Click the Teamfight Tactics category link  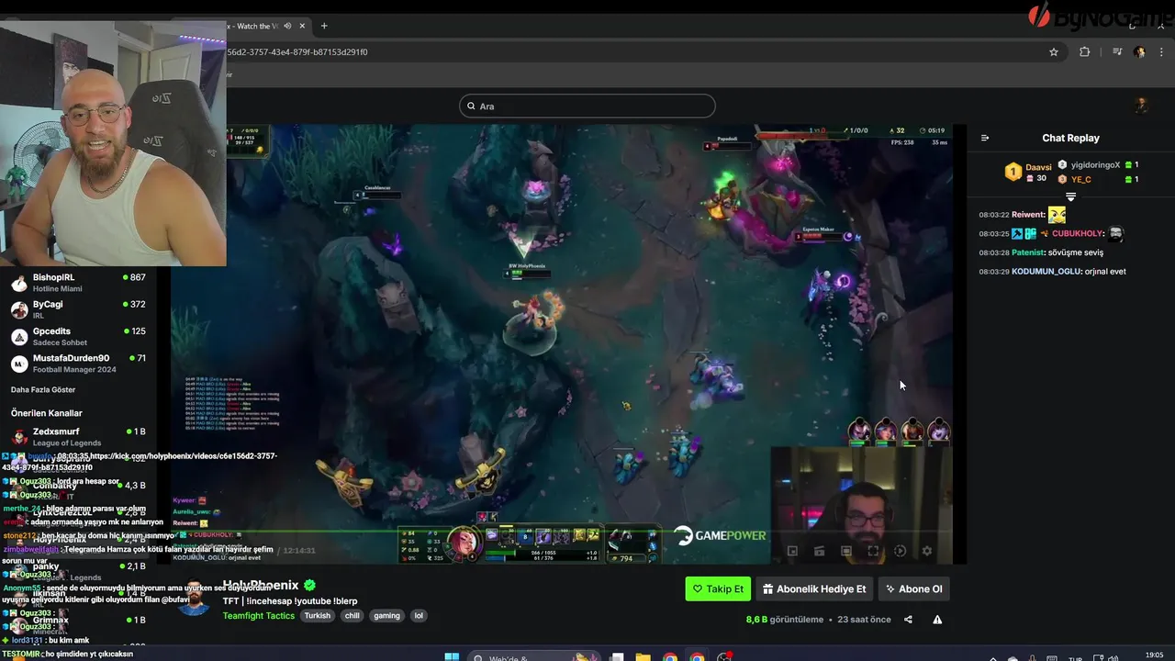point(258,615)
